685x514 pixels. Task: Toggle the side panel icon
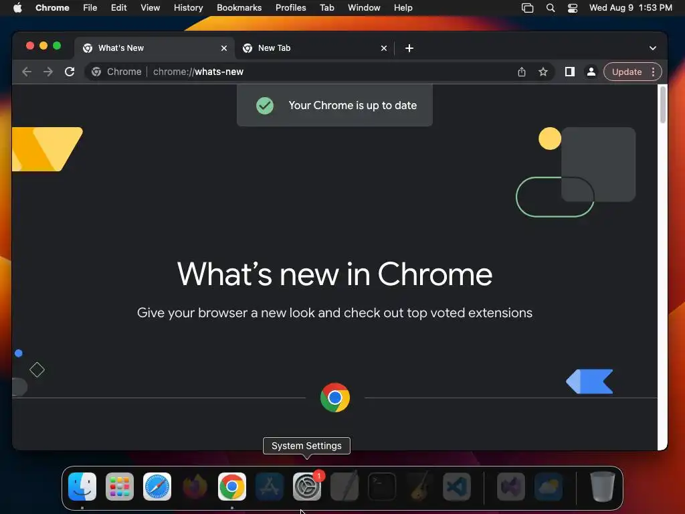[570, 72]
